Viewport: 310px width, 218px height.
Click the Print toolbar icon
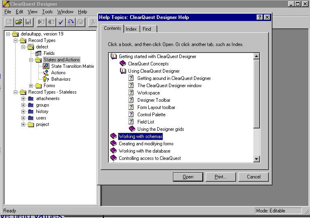[80, 22]
